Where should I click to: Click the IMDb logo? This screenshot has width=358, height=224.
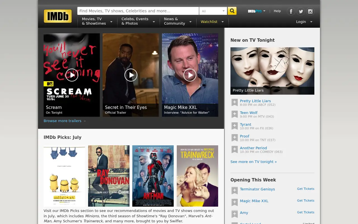point(58,16)
